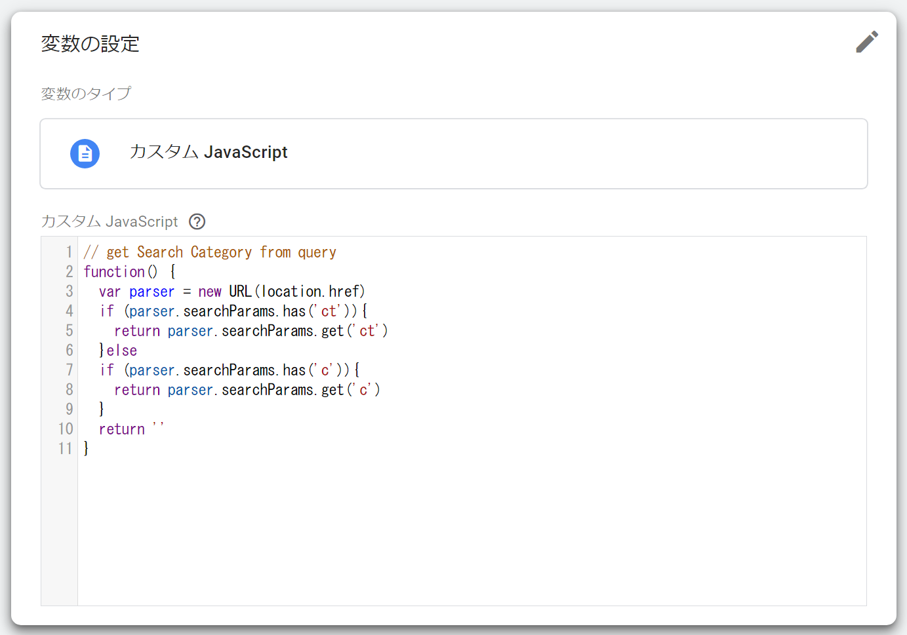The height and width of the screenshot is (635, 907).
Task: Click the '}else' code line
Action: [x=118, y=351]
